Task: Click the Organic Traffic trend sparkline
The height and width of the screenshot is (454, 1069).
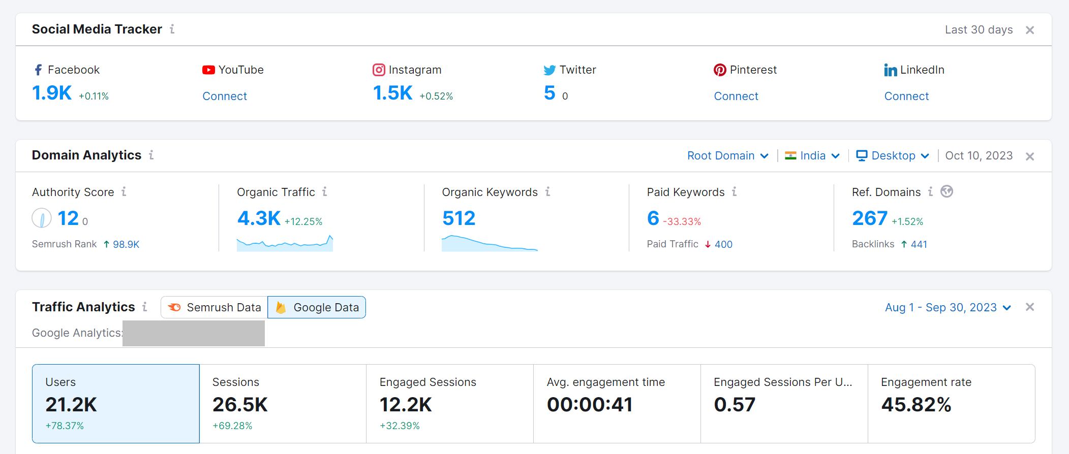Action: (x=285, y=244)
